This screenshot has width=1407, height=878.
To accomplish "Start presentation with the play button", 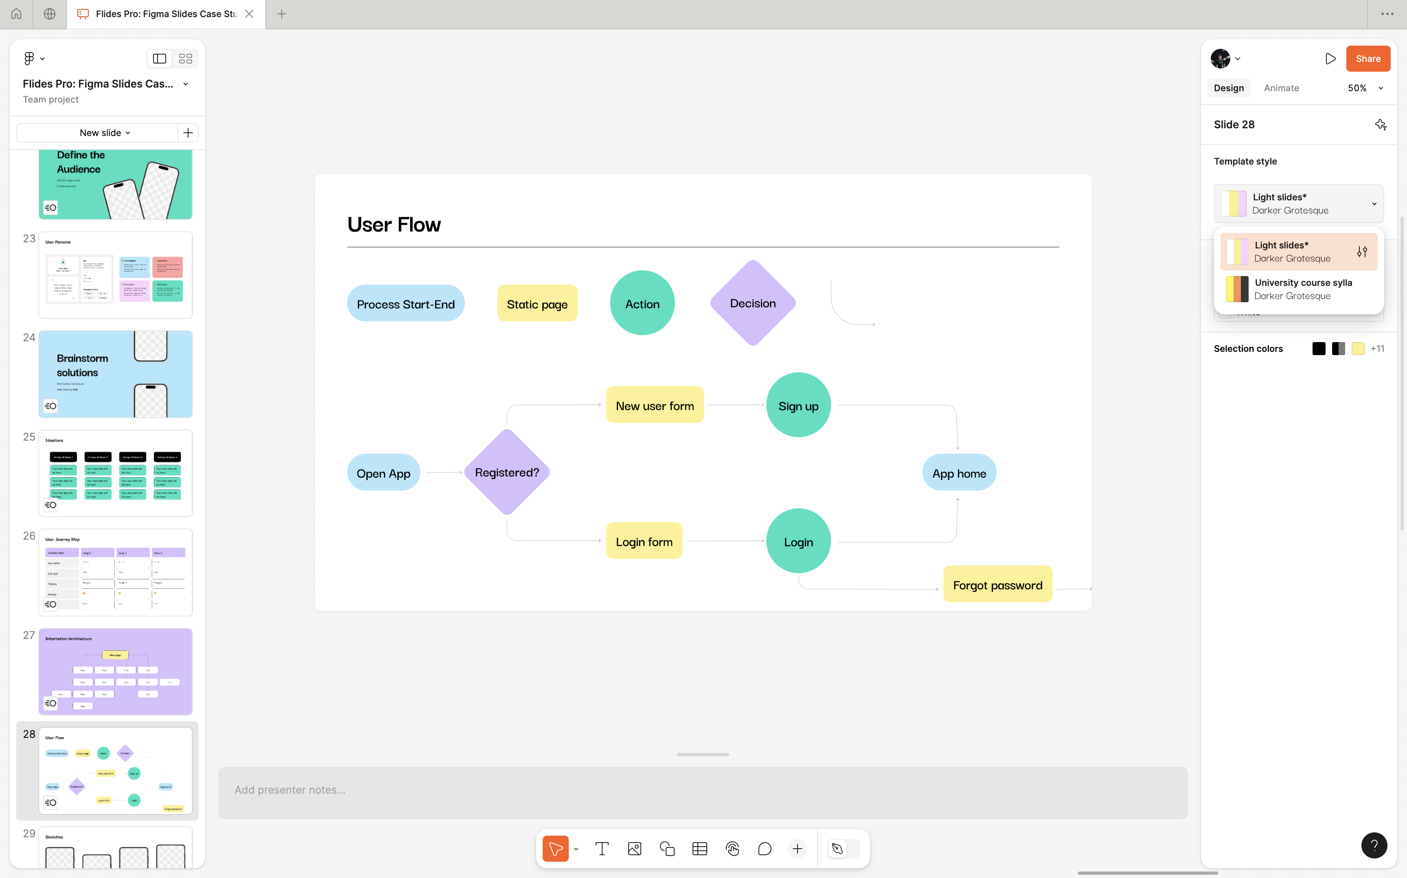I will pyautogui.click(x=1330, y=59).
